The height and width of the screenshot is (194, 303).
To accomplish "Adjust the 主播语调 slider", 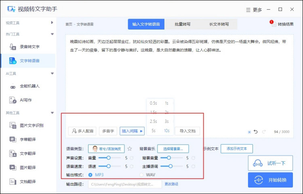I will point(171,166).
